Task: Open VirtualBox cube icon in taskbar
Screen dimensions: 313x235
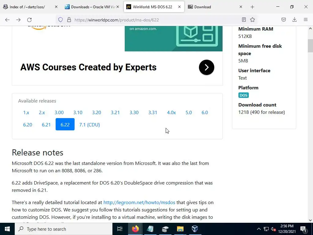Action: [195, 229]
